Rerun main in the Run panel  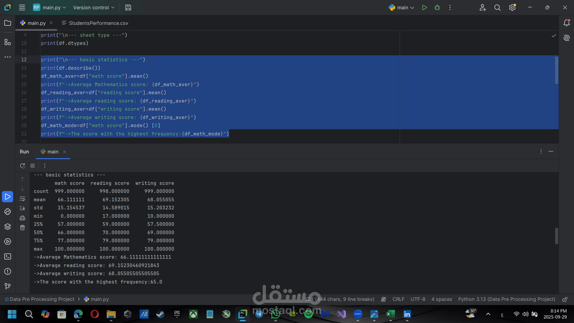tap(22, 166)
